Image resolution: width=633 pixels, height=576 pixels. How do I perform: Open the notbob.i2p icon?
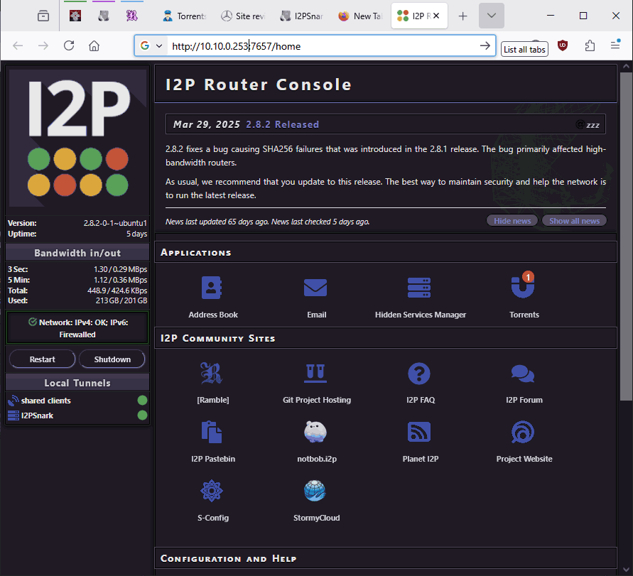tap(315, 432)
